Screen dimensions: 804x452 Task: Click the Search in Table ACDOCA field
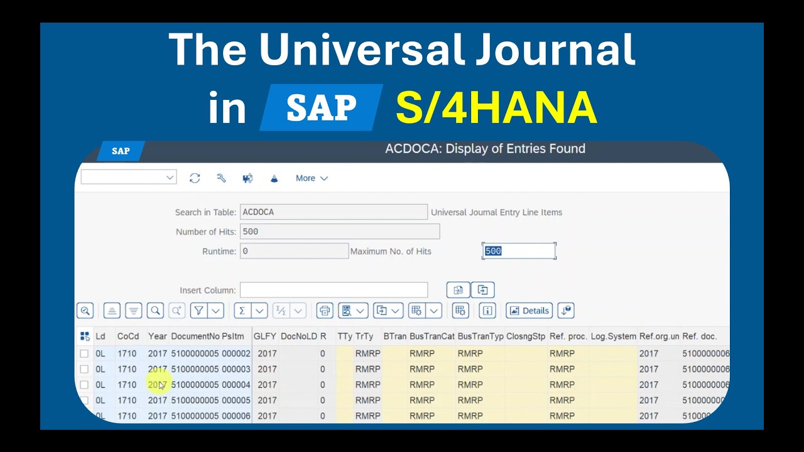[x=334, y=212]
